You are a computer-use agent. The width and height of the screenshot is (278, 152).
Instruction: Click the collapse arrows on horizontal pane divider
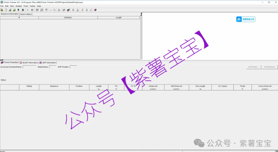(x=2, y=60)
